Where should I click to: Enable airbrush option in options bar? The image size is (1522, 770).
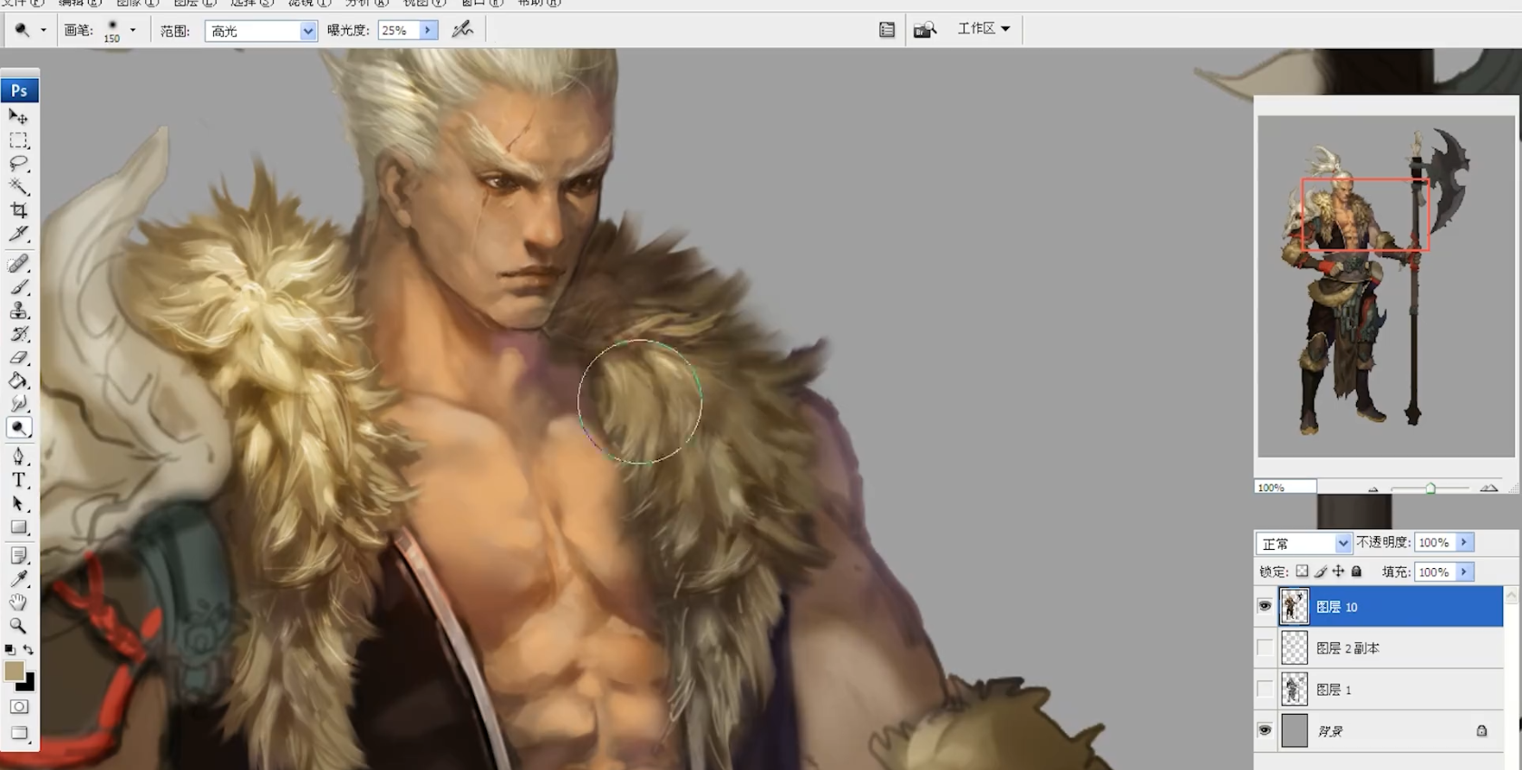click(462, 30)
